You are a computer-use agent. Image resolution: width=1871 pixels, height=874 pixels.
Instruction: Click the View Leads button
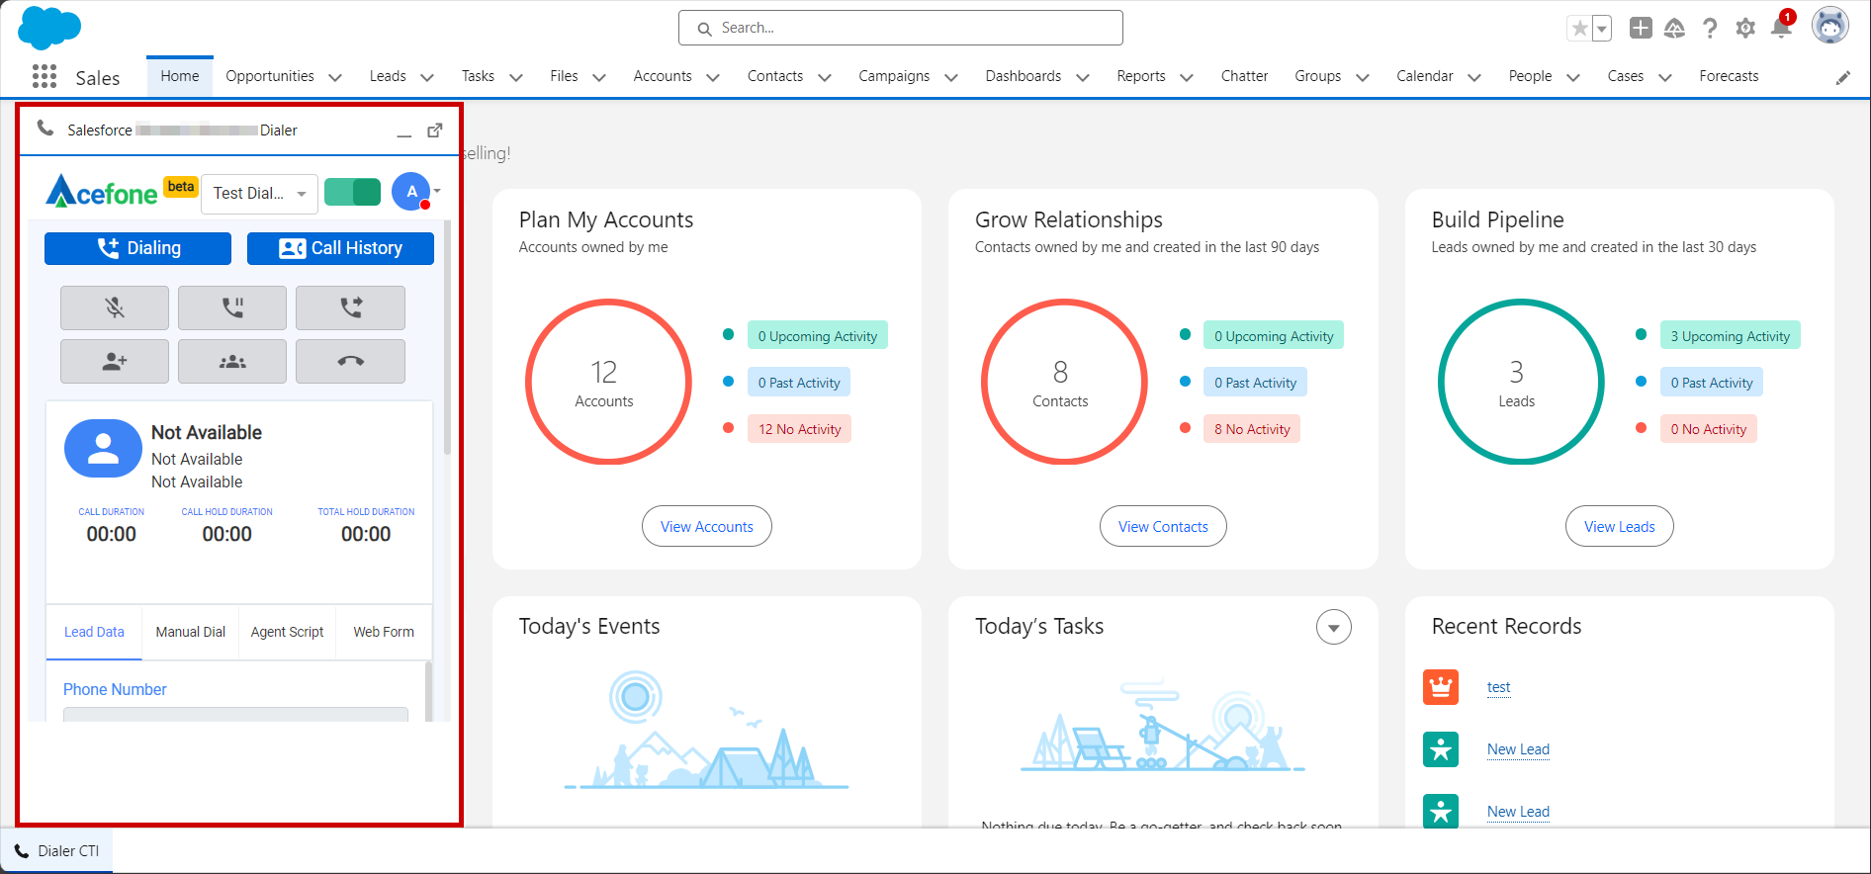(x=1619, y=526)
